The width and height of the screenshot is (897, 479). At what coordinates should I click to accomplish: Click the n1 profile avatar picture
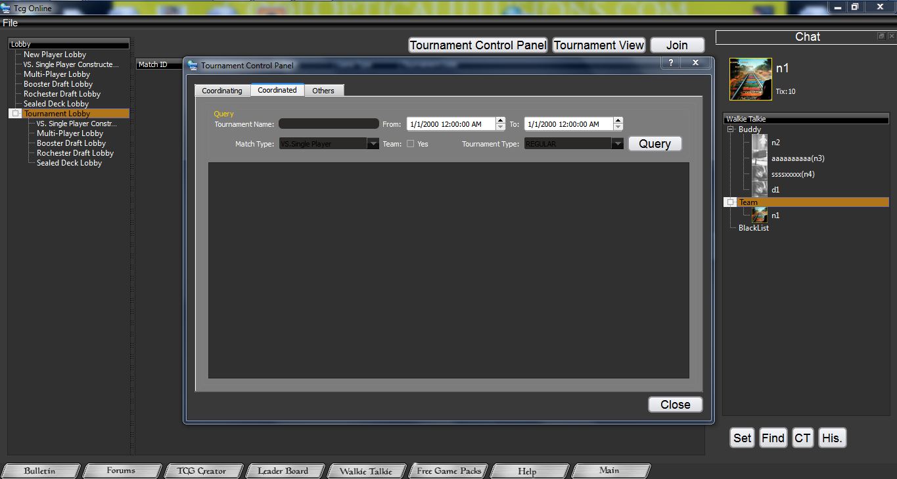(x=750, y=79)
